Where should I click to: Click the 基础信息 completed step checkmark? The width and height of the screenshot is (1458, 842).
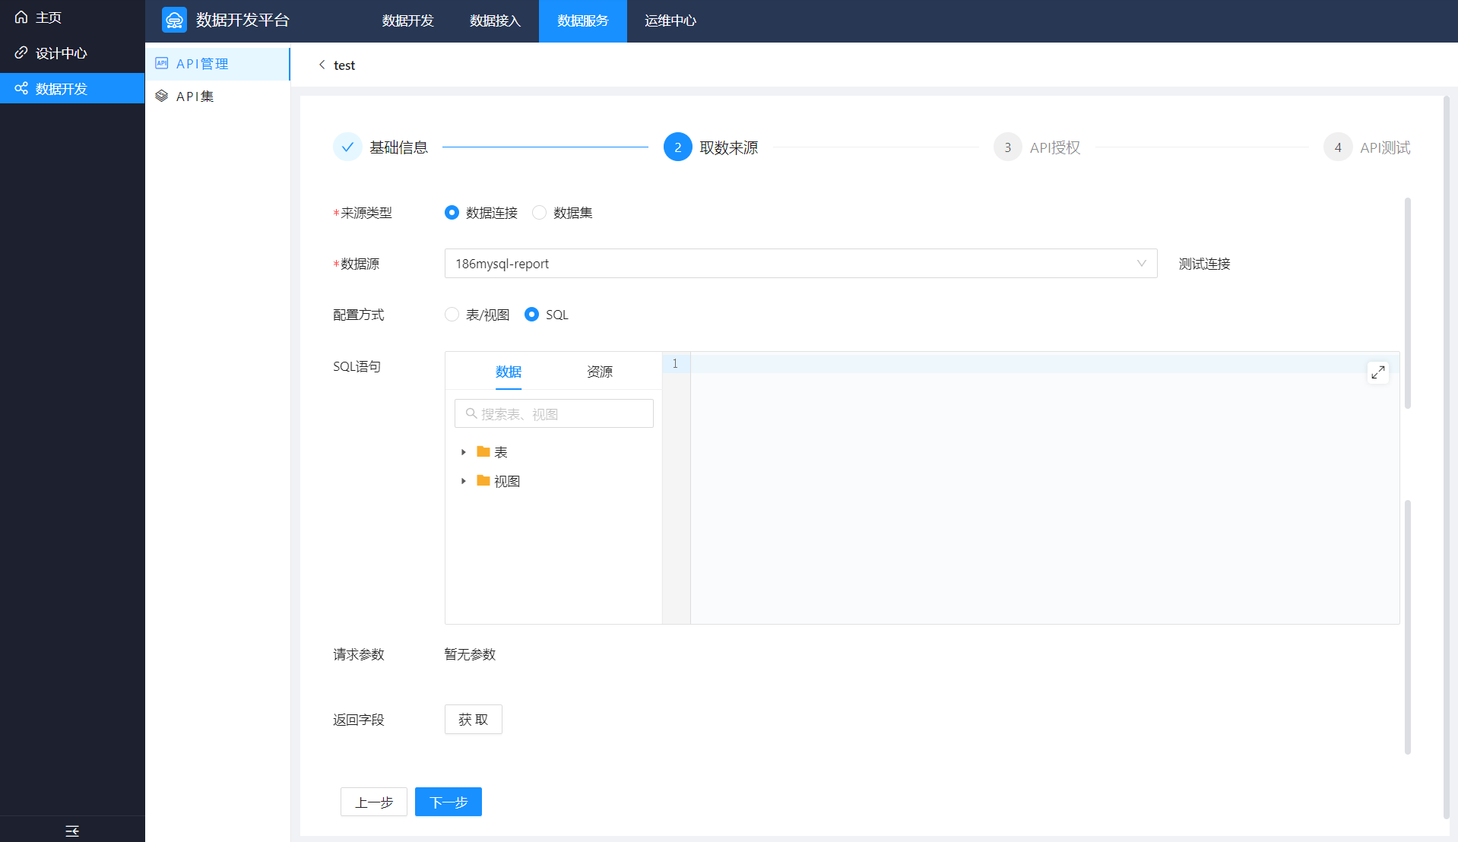click(x=347, y=147)
